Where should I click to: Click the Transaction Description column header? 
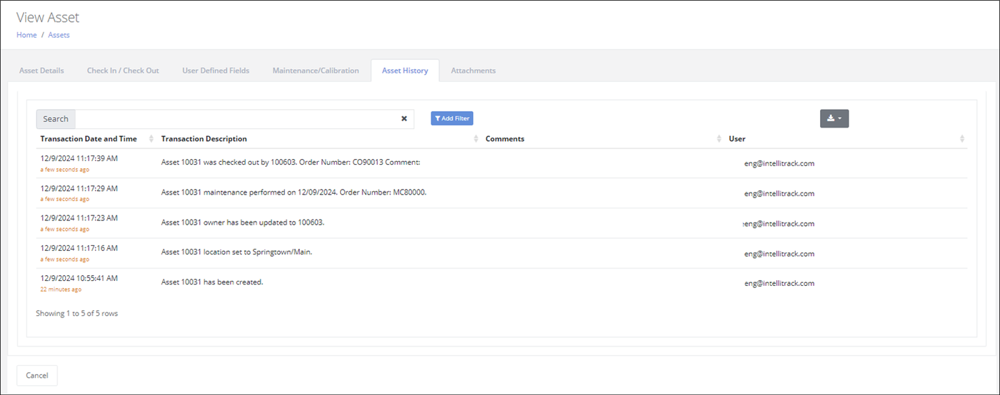coord(204,139)
